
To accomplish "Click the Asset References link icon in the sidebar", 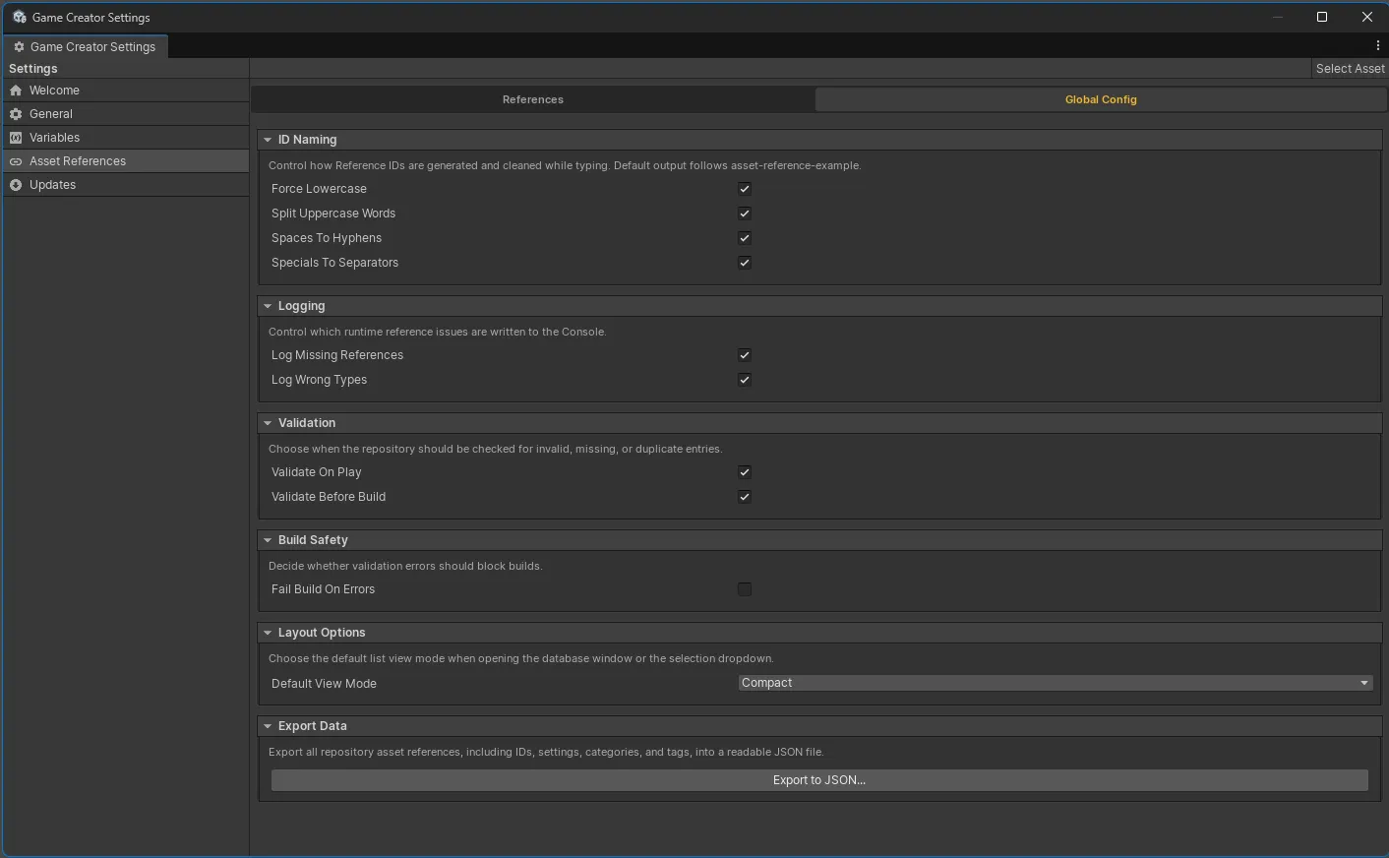I will (x=16, y=161).
